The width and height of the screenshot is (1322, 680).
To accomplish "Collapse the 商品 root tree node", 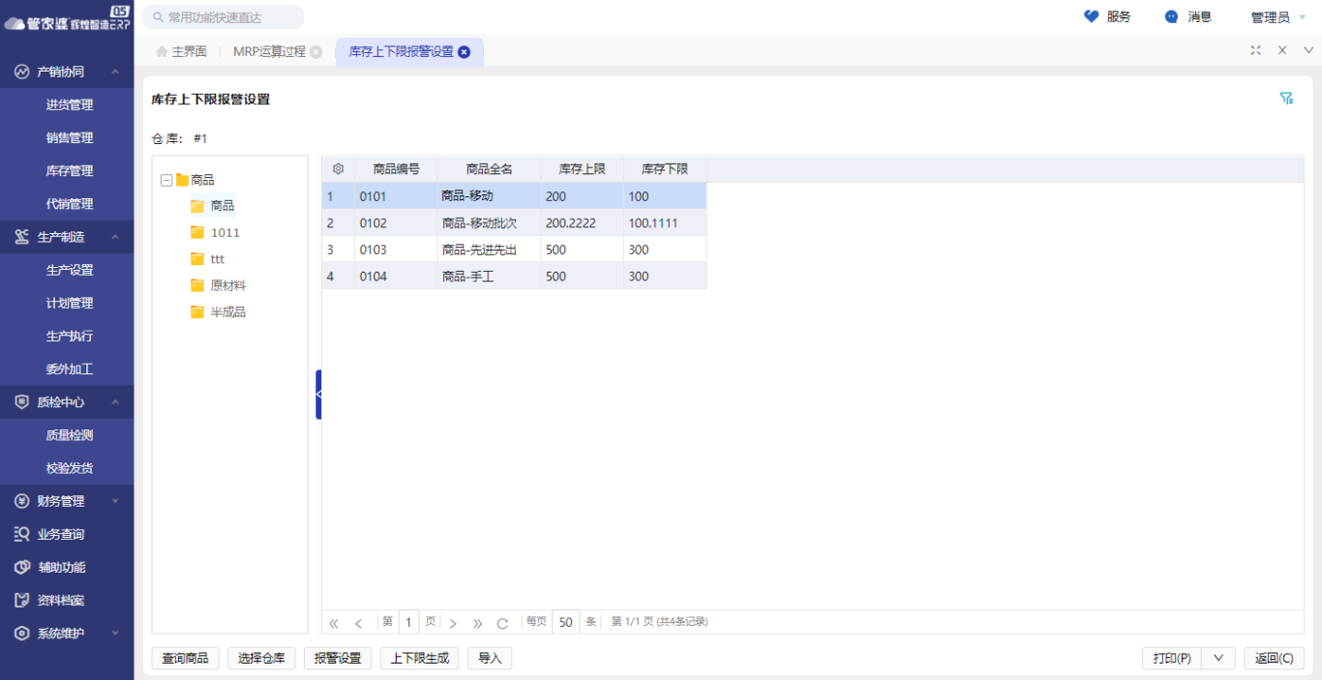I will (166, 180).
